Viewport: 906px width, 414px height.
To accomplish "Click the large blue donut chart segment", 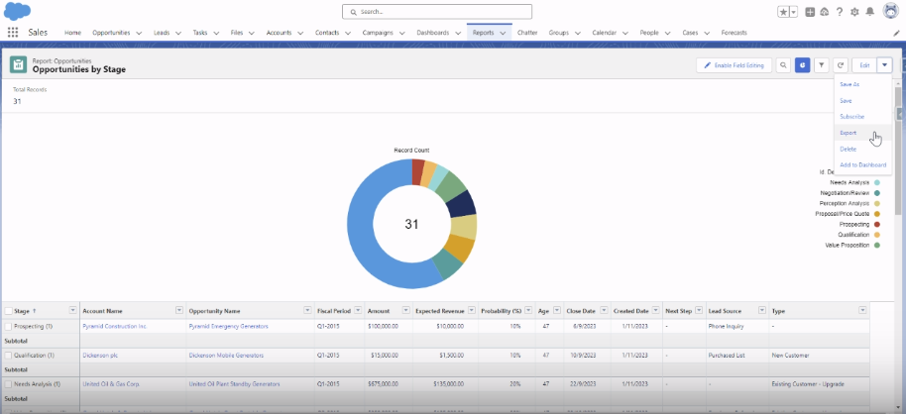I will pyautogui.click(x=363, y=231).
